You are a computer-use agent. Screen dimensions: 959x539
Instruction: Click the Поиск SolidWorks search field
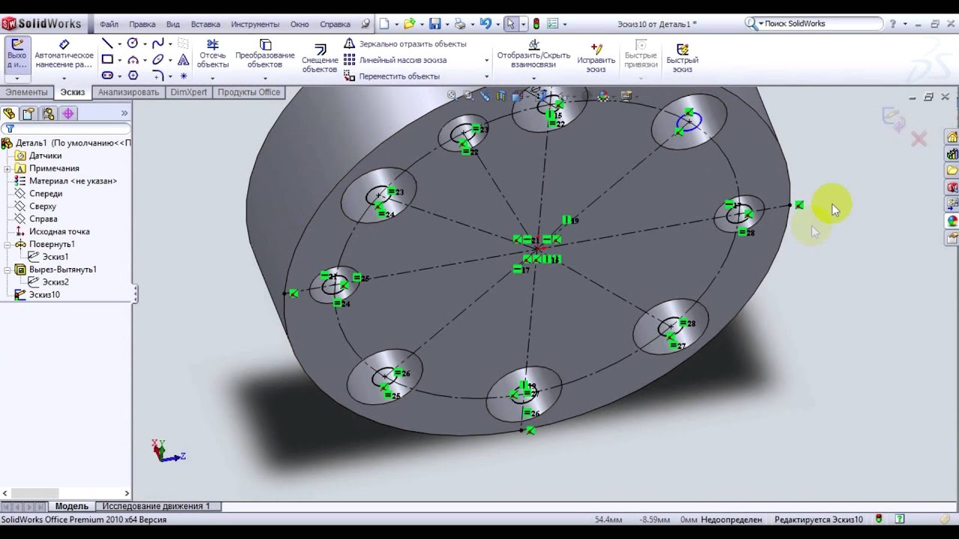tap(820, 24)
